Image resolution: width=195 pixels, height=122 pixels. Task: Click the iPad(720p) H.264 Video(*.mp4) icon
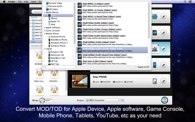click(x=79, y=25)
